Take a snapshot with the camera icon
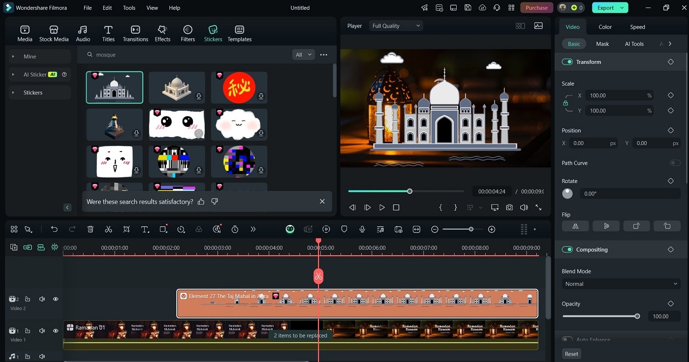The width and height of the screenshot is (689, 362). click(x=509, y=208)
